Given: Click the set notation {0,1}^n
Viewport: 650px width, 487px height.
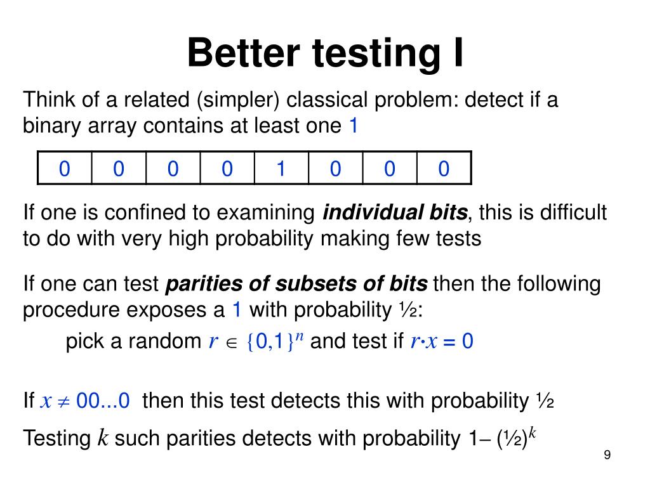Looking at the screenshot, I should click(x=275, y=341).
